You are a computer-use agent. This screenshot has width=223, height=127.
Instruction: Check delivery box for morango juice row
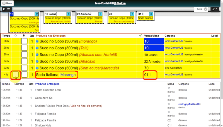coord(24,41)
